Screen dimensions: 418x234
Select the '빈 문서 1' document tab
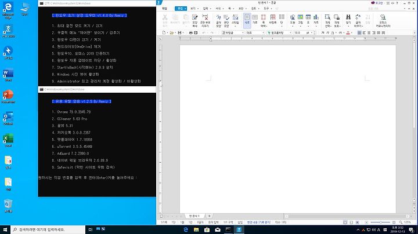[194, 216]
